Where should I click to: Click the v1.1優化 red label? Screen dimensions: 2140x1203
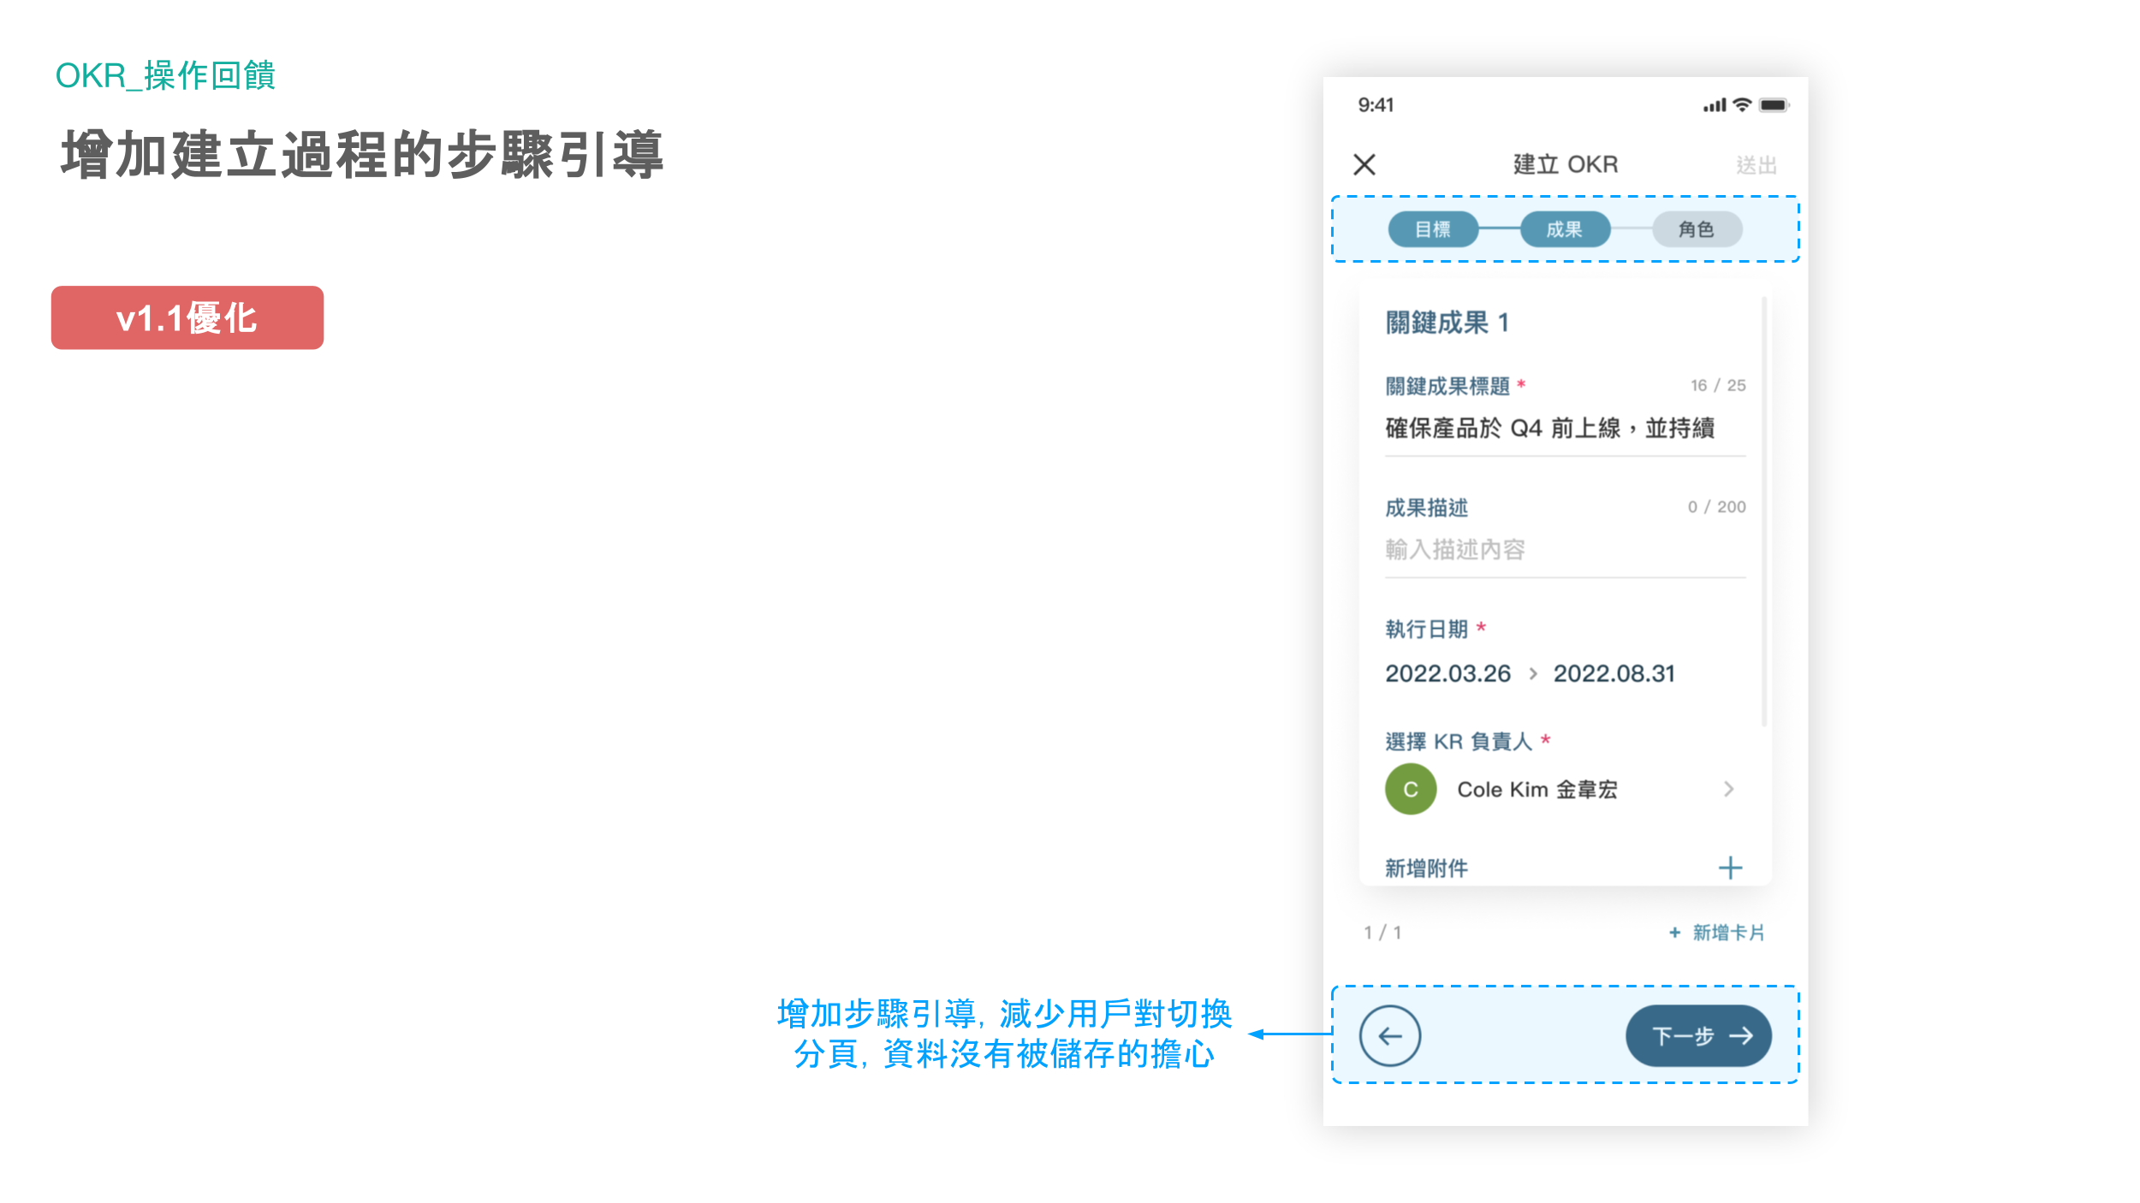(187, 317)
